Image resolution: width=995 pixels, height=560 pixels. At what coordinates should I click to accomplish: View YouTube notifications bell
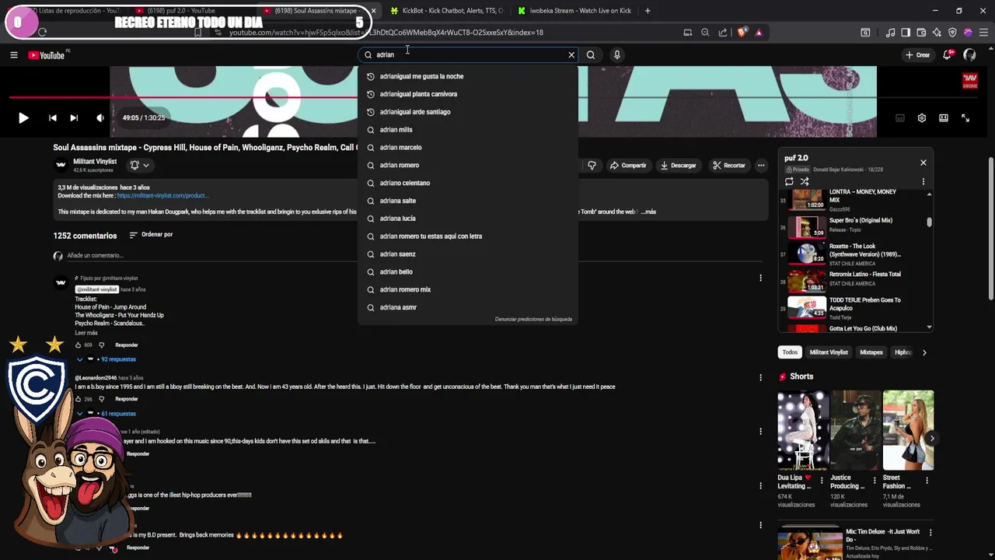tap(948, 55)
